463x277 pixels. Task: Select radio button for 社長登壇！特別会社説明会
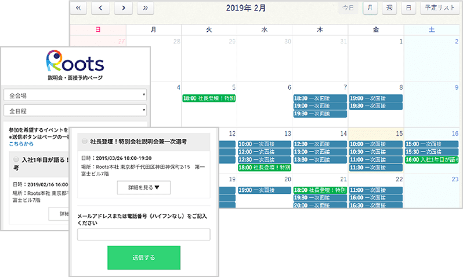pyautogui.click(x=85, y=141)
